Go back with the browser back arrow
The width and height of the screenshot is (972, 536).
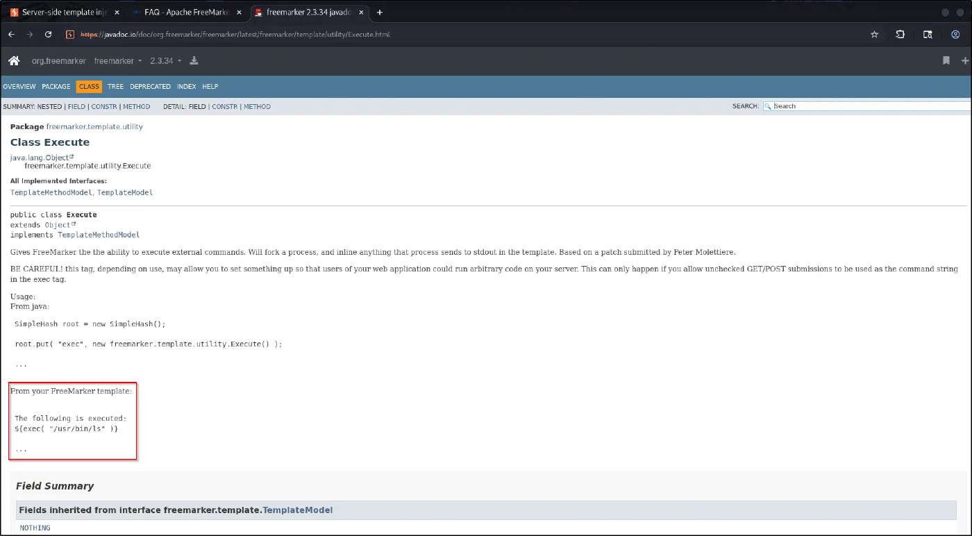point(11,34)
